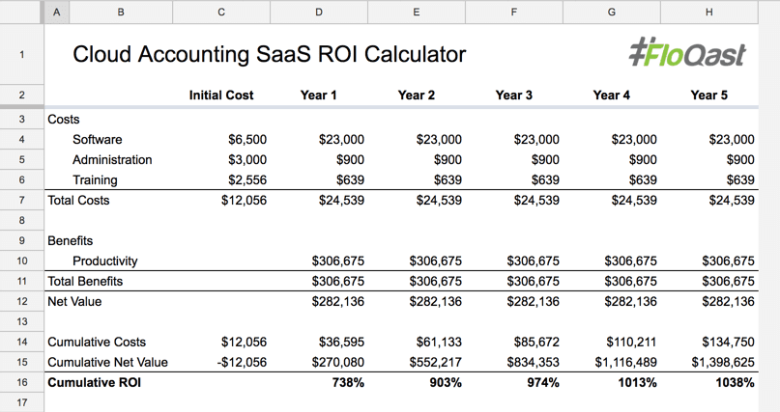Select column A header
The width and height of the screenshot is (780, 412).
[57, 13]
